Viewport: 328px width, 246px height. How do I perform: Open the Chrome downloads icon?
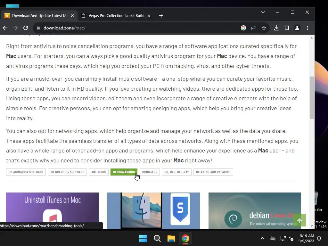click(x=276, y=28)
